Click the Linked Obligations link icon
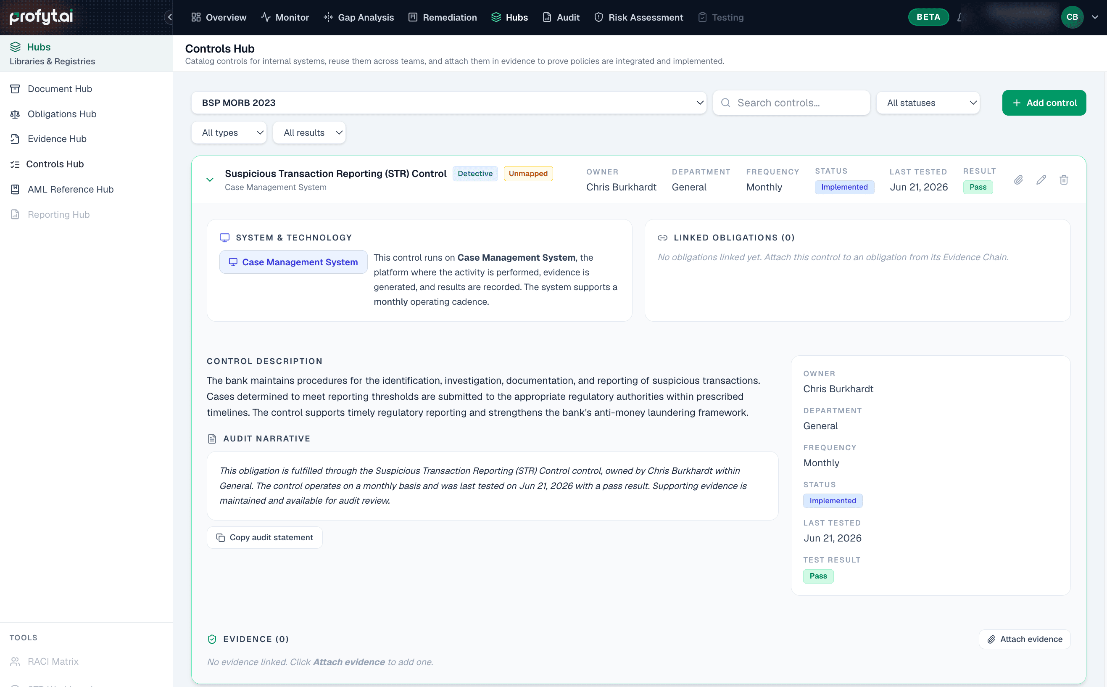The width and height of the screenshot is (1107, 687). point(662,238)
